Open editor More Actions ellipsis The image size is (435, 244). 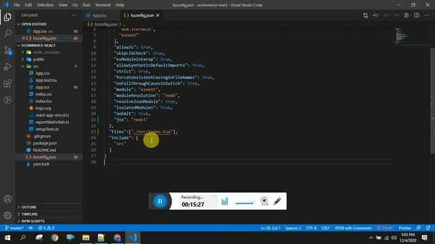point(427,16)
